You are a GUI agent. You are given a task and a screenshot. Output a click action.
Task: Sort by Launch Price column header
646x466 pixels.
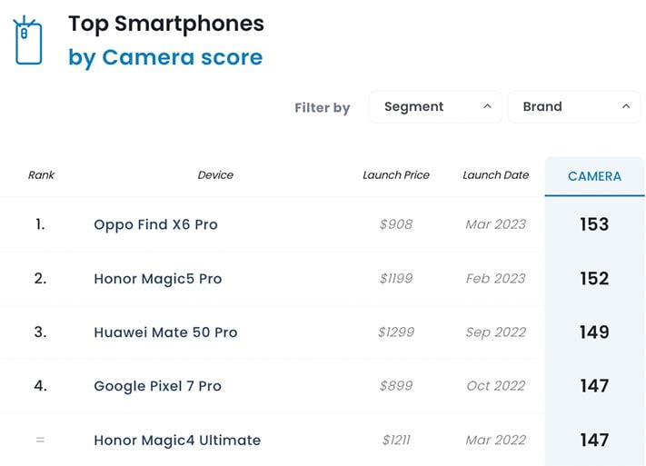click(396, 175)
